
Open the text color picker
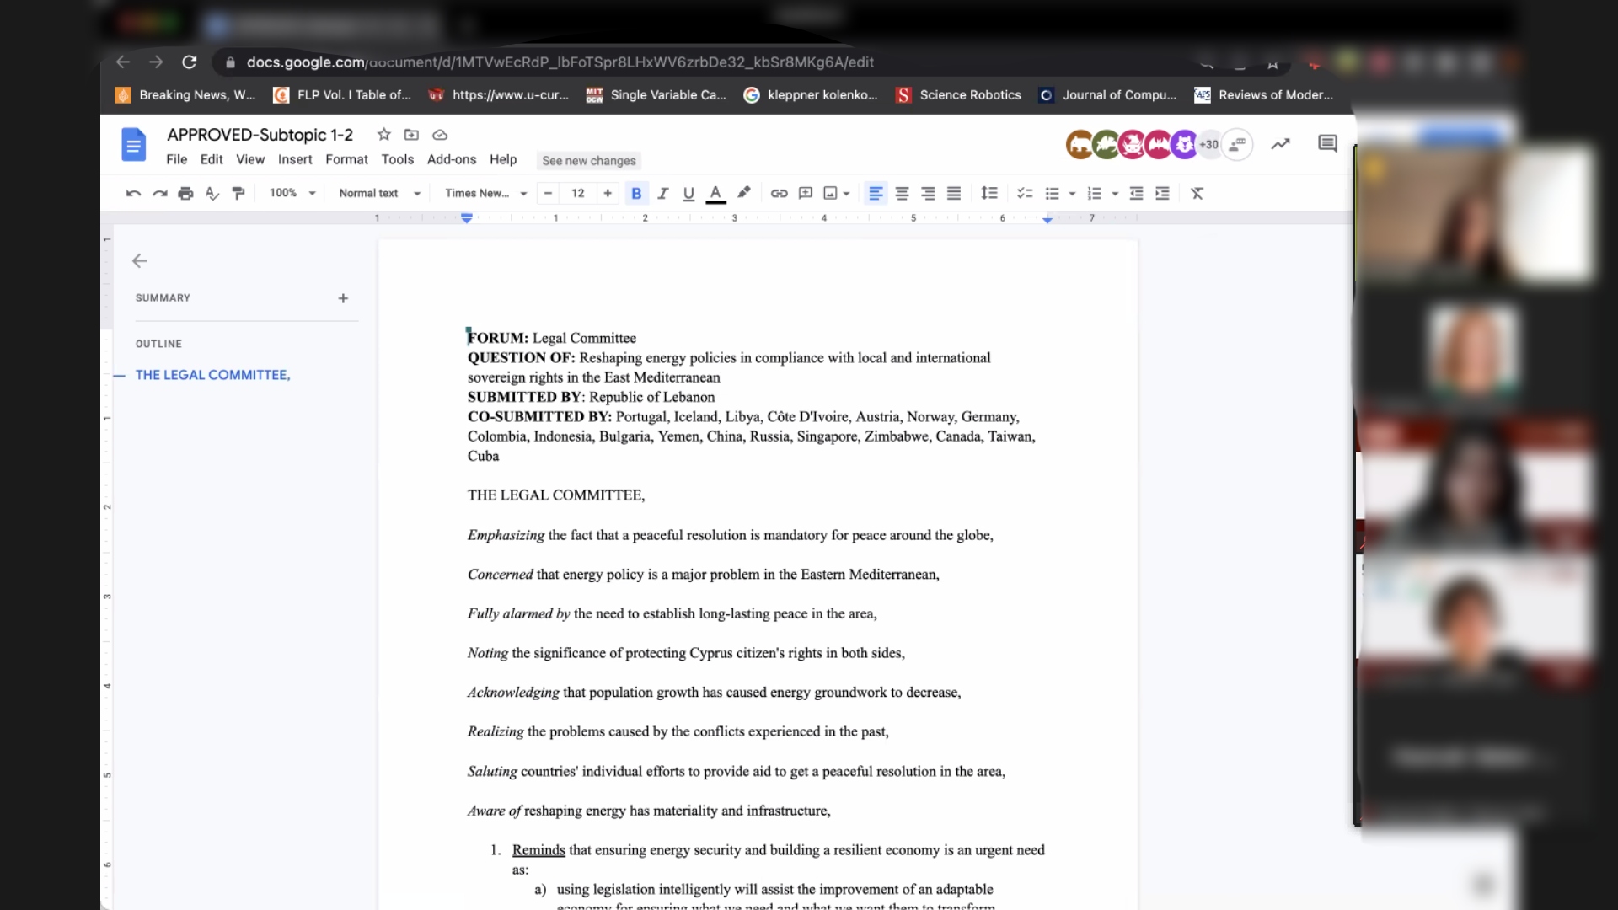tap(715, 194)
